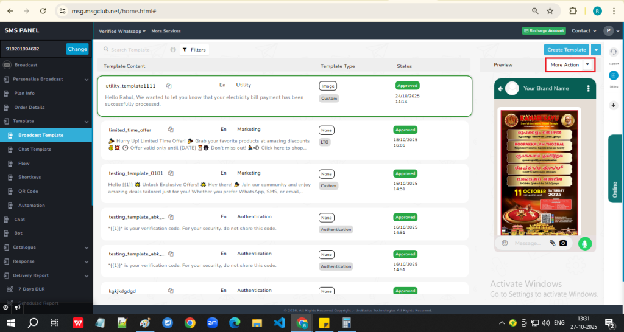Click copy icon beside limited_time_offer

click(x=171, y=130)
